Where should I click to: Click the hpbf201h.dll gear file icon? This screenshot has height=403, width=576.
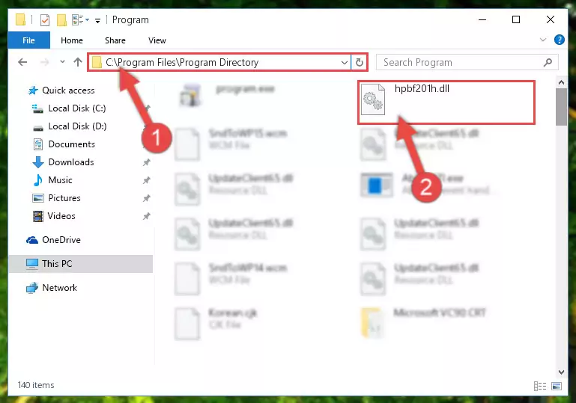373,99
